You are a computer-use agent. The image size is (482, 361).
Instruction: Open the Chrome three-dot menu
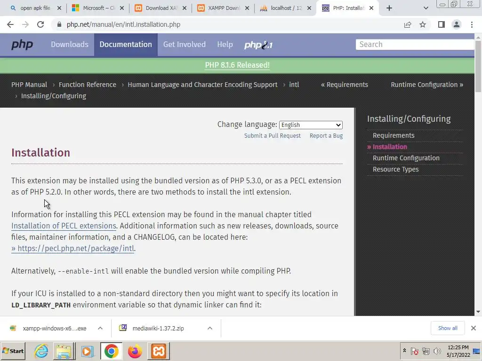click(x=472, y=24)
